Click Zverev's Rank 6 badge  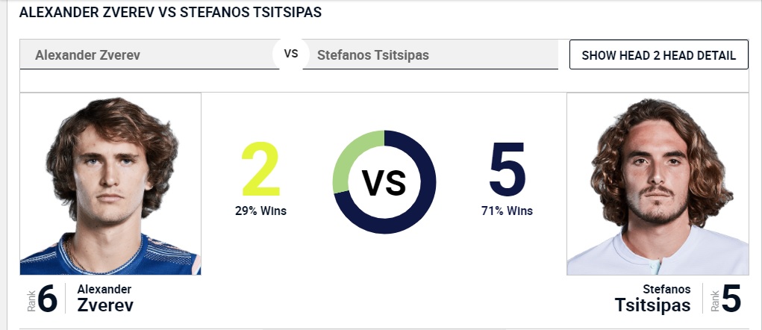click(x=43, y=299)
